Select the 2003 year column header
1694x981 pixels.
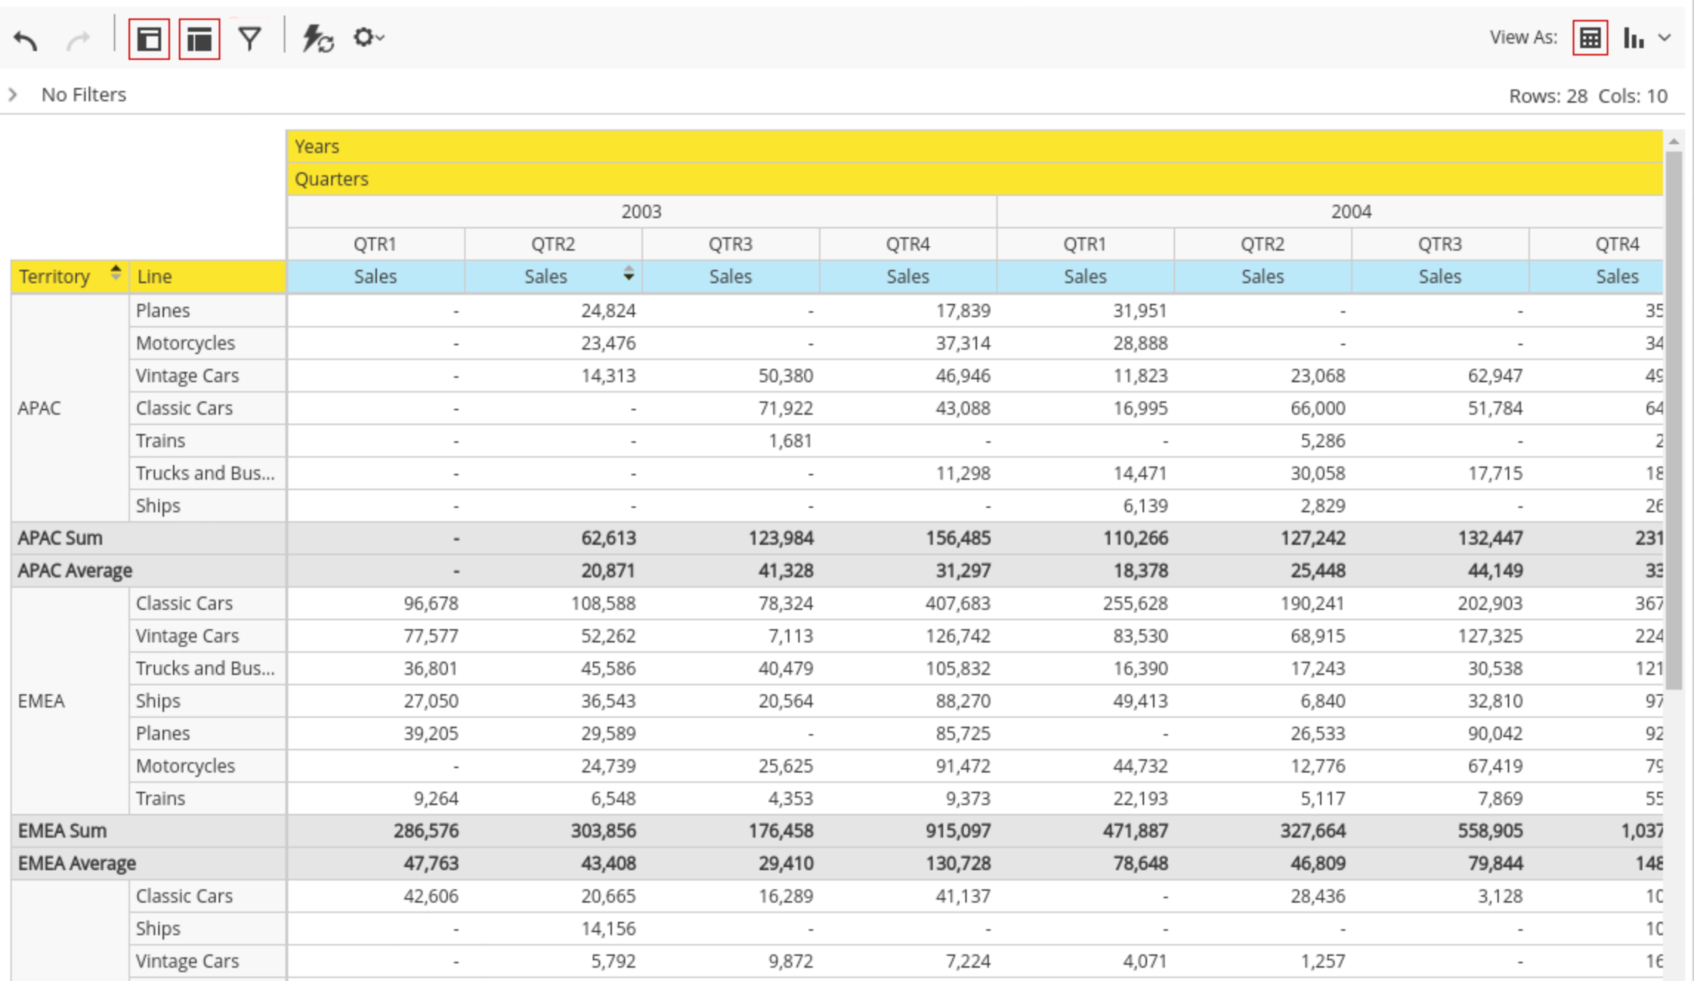coord(641,211)
